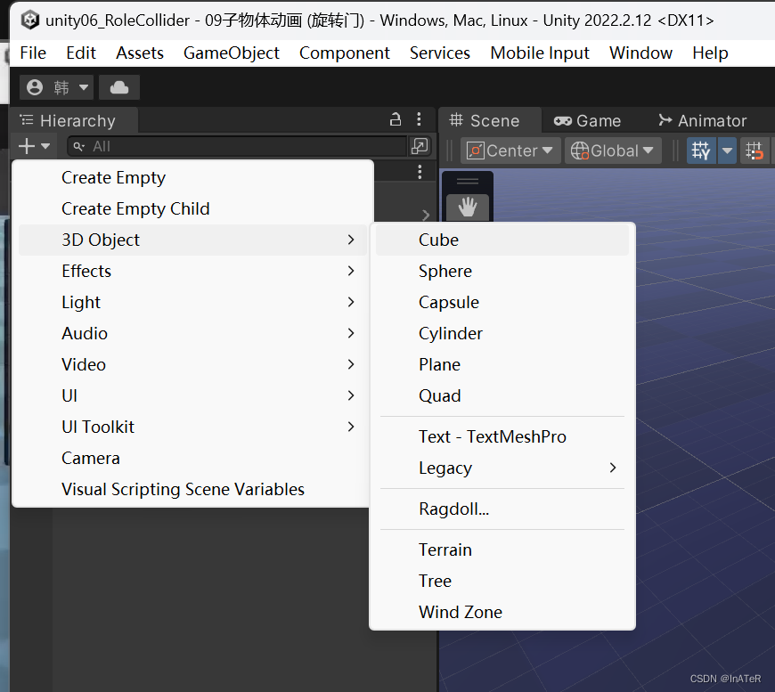
Task: Open the Hierarchy kebab menu icon
Action: (419, 118)
